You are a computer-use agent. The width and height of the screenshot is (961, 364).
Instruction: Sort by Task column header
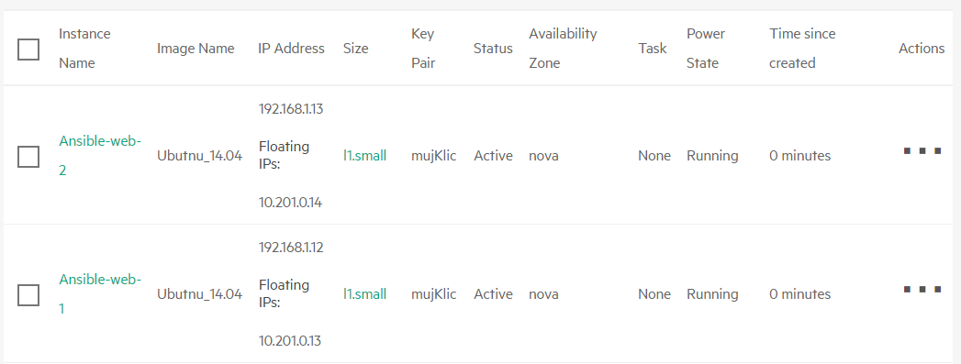652,49
